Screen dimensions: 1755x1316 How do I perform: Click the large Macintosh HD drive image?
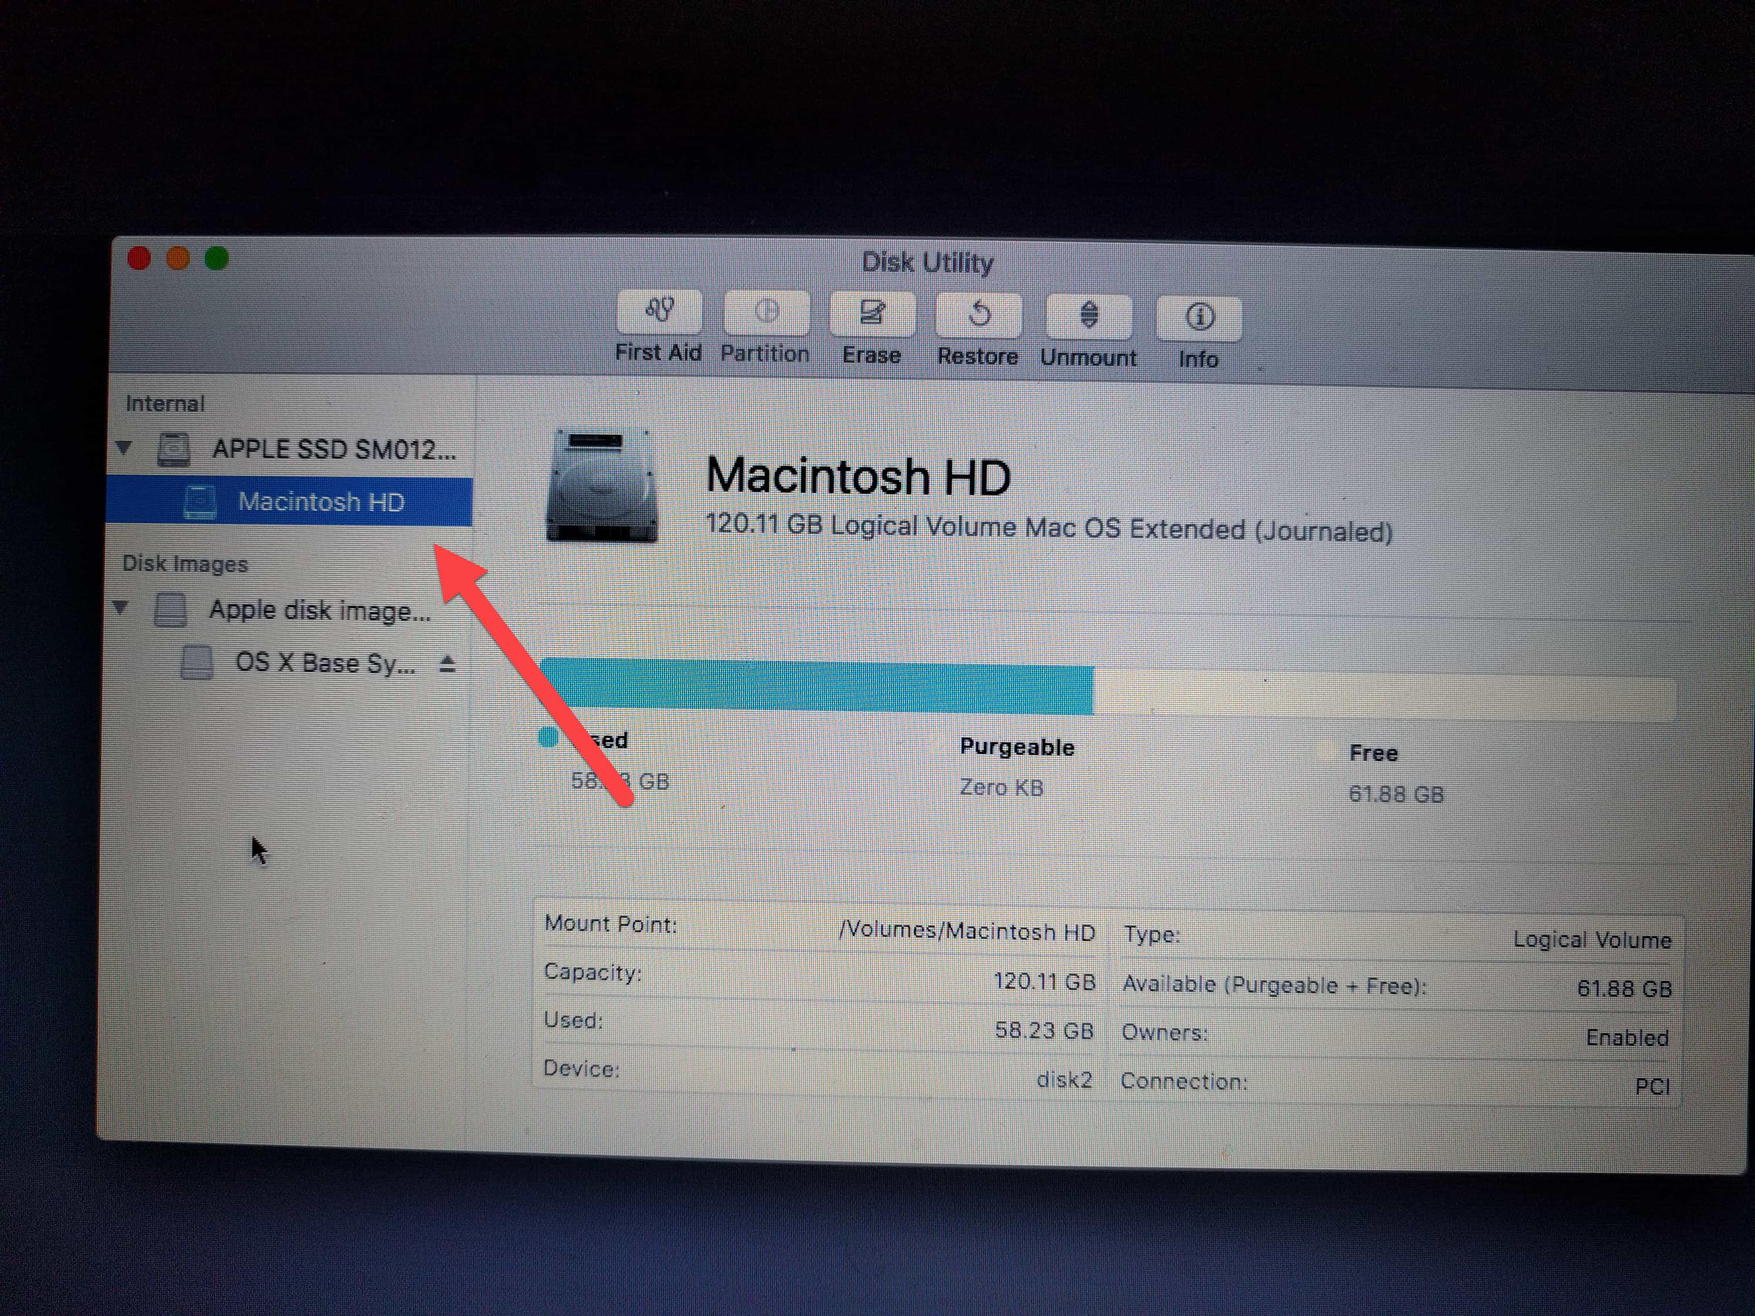coord(602,486)
